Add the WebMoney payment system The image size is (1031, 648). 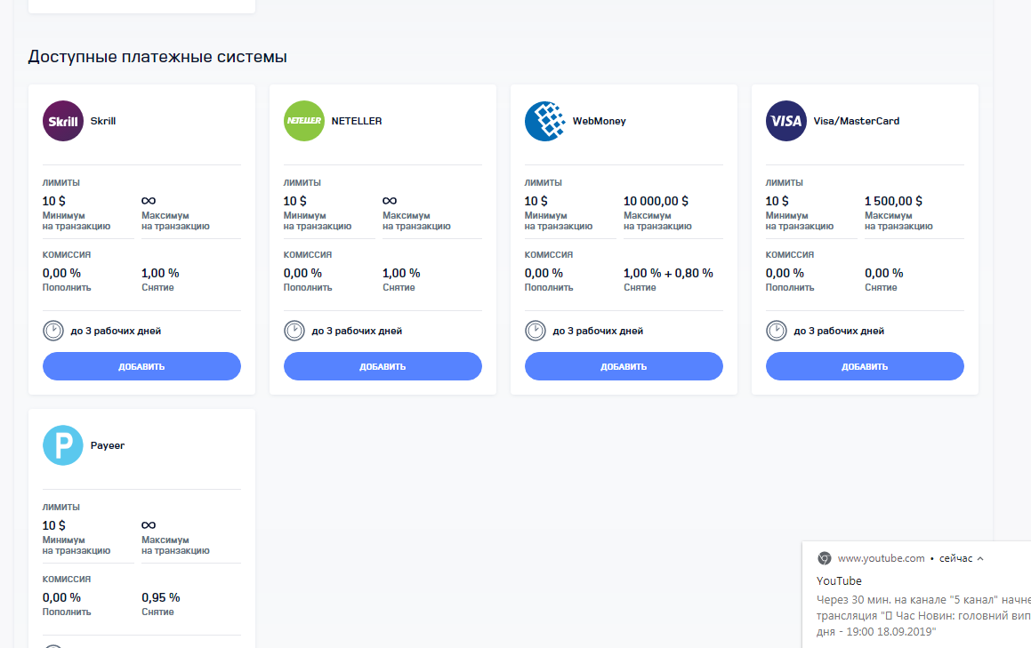click(624, 366)
